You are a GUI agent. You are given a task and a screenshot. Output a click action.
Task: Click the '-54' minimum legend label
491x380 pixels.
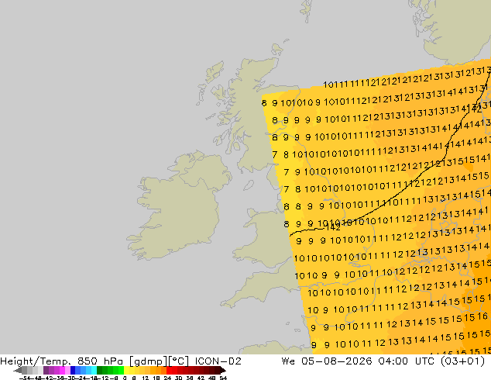point(25,378)
